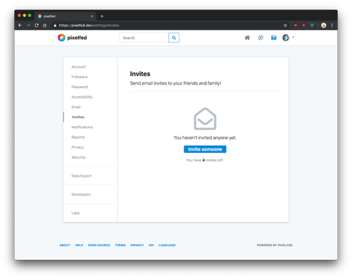The image size is (352, 279).
Task: Open a new browser tab
Action: pyautogui.click(x=102, y=16)
